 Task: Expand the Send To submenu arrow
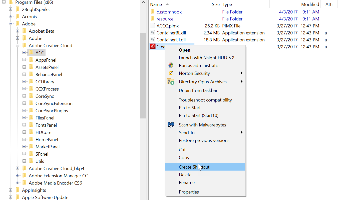[x=242, y=132]
